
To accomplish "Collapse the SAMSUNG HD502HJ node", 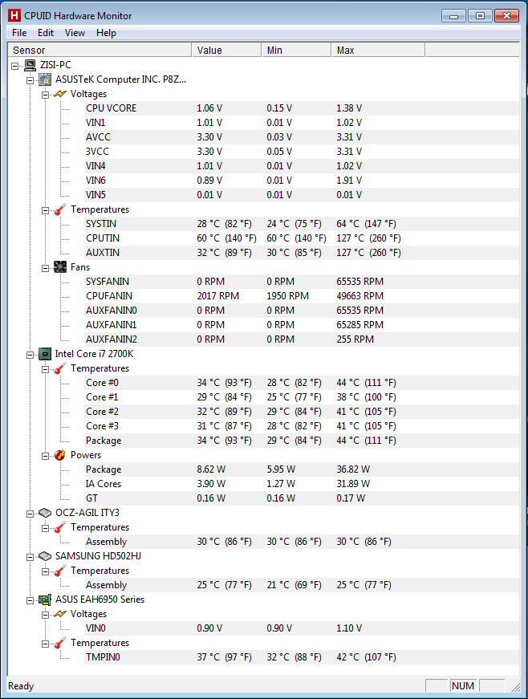I will click(x=30, y=557).
